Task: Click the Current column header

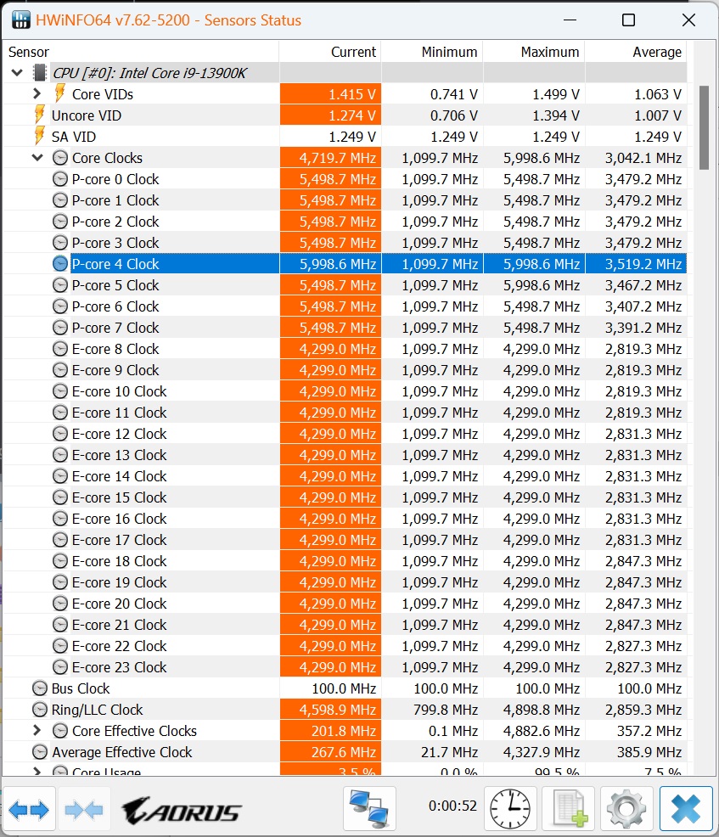Action: coord(330,52)
